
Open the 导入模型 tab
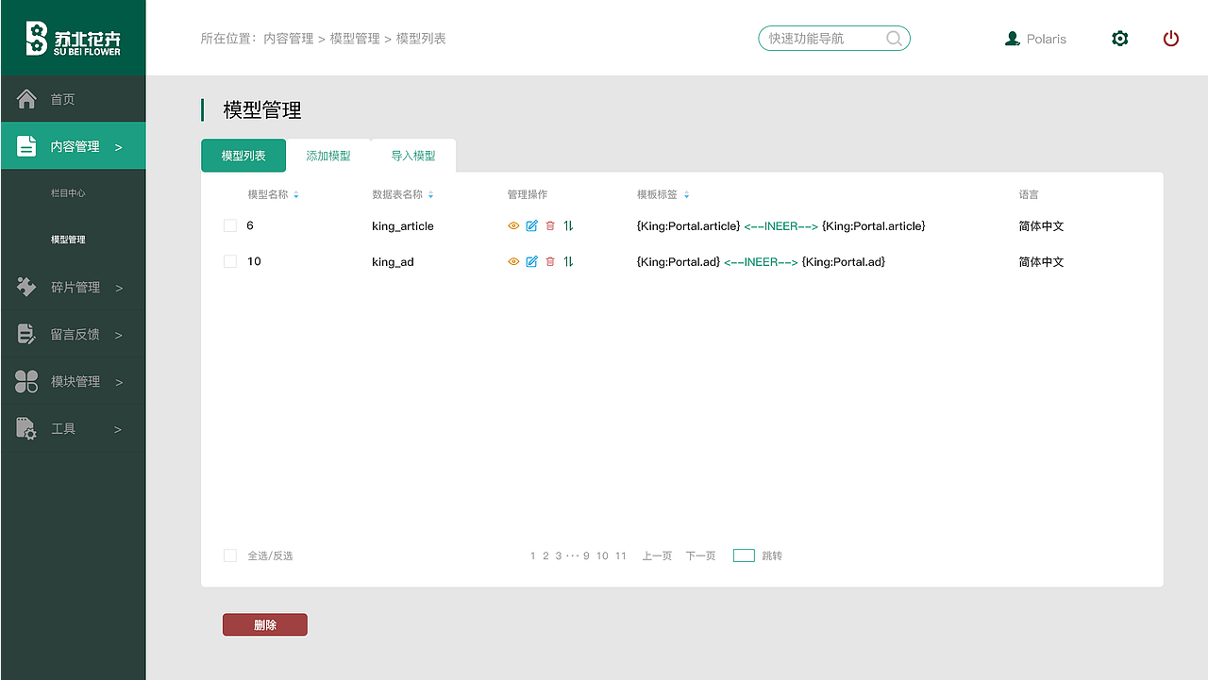[413, 155]
